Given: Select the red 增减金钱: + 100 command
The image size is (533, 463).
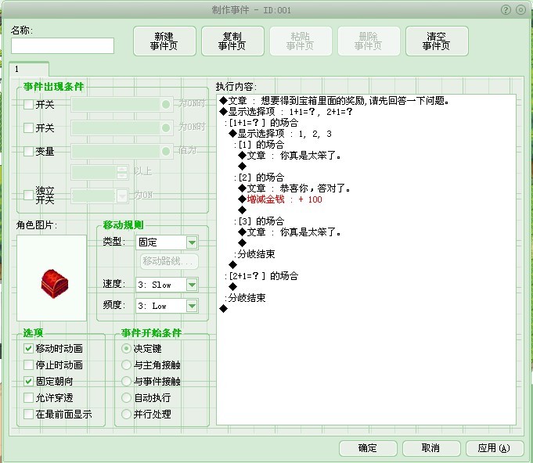Looking at the screenshot, I should click(280, 199).
